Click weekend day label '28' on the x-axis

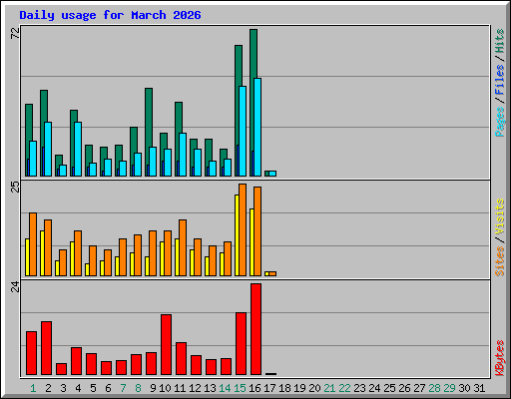pos(434,388)
